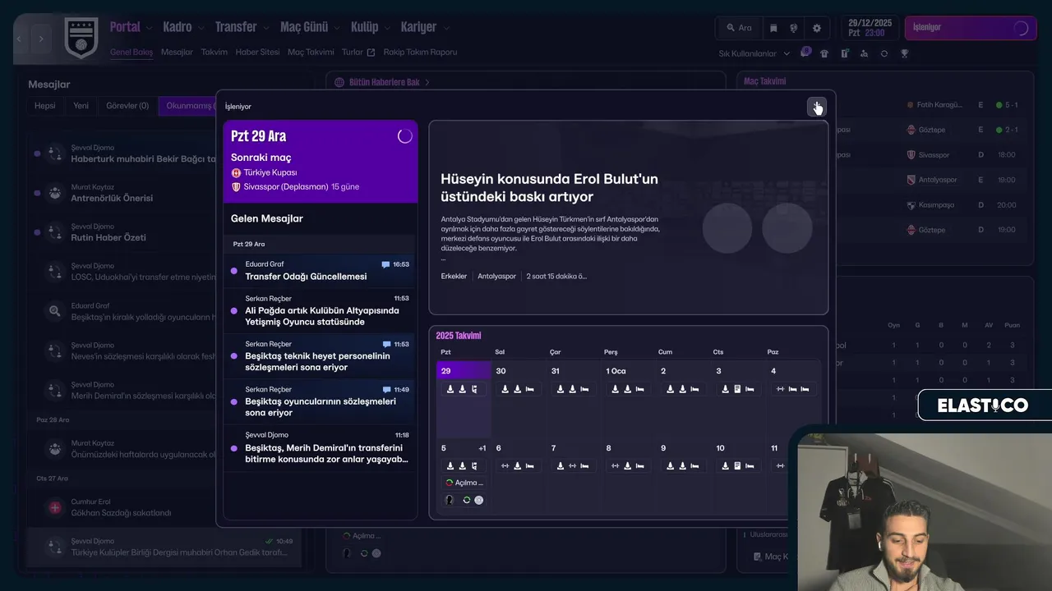The width and height of the screenshot is (1052, 591).
Task: Open Beşiktaş oyuncularının sözleşmeleri message
Action: pyautogui.click(x=321, y=401)
